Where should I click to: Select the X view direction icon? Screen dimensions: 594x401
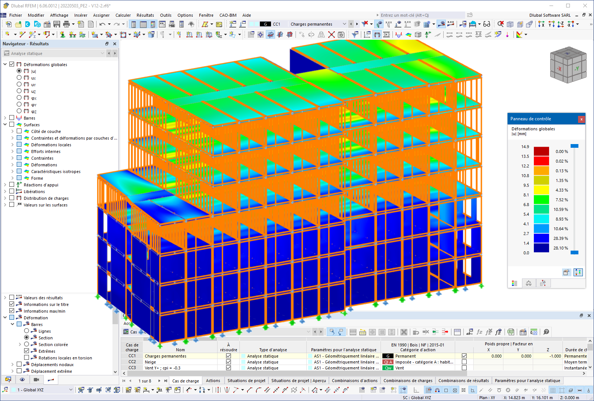point(541,24)
